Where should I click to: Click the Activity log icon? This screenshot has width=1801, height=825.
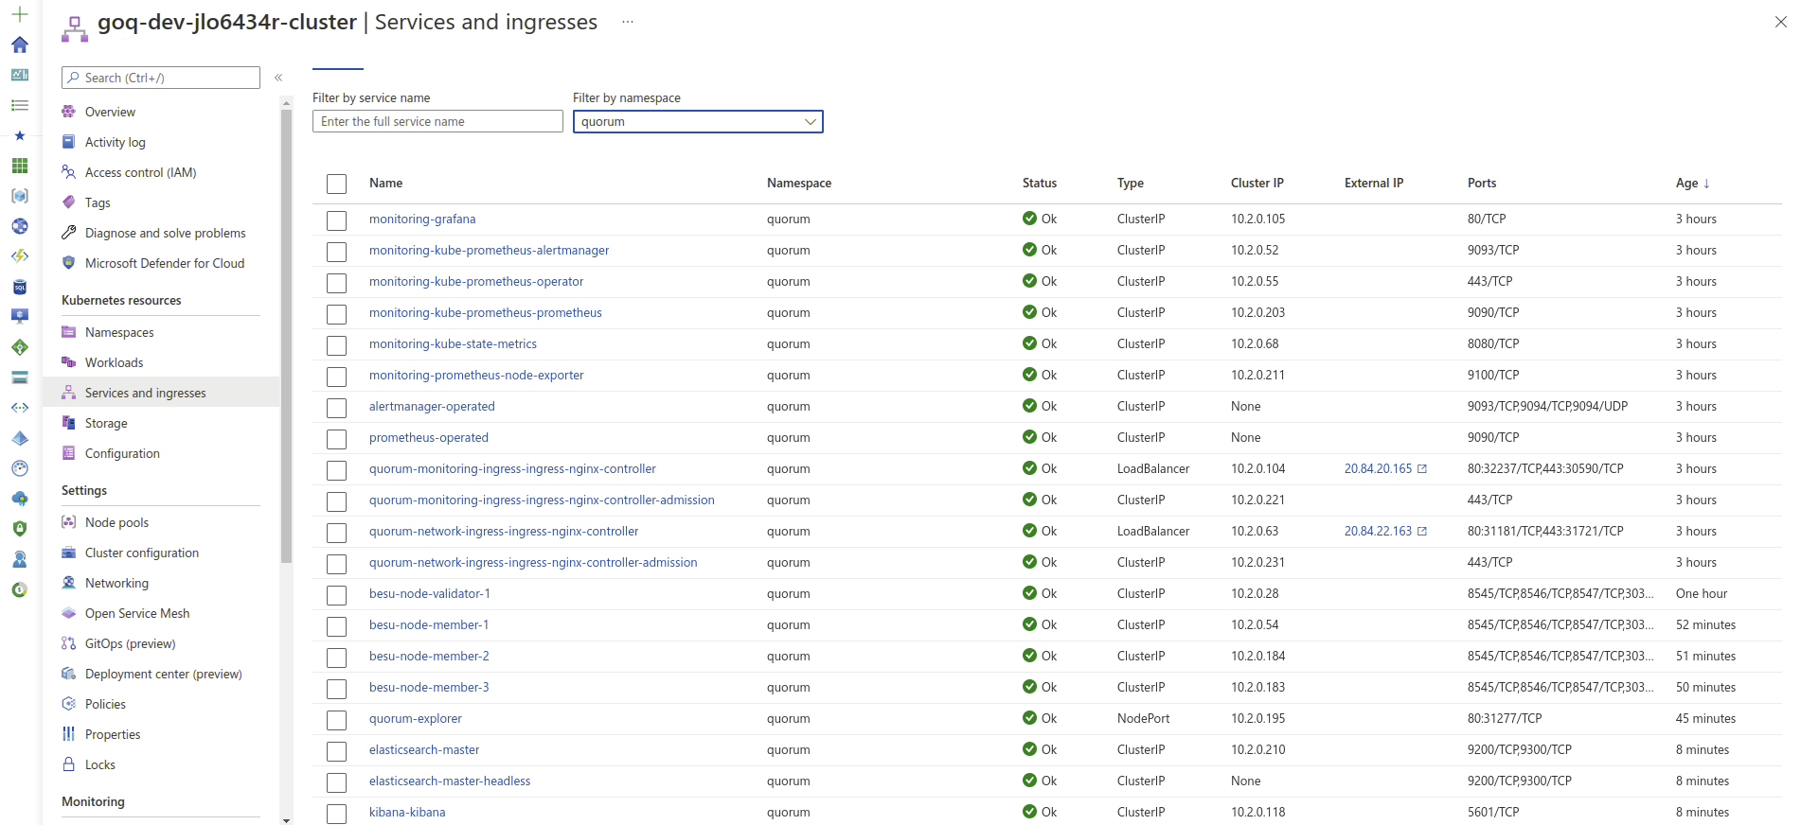tap(68, 142)
